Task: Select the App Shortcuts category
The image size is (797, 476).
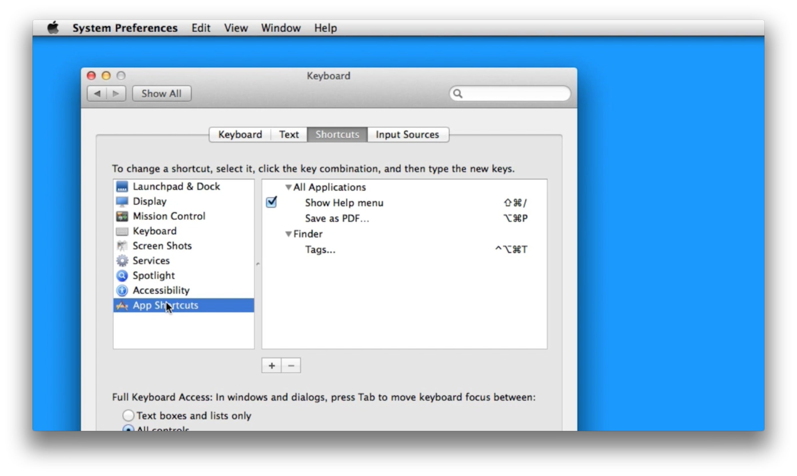Action: point(184,305)
